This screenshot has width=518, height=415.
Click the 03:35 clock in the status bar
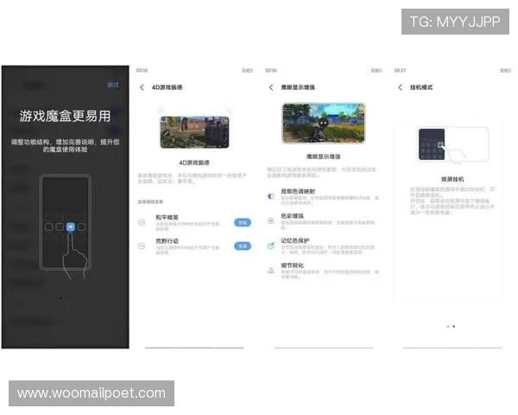(142, 71)
